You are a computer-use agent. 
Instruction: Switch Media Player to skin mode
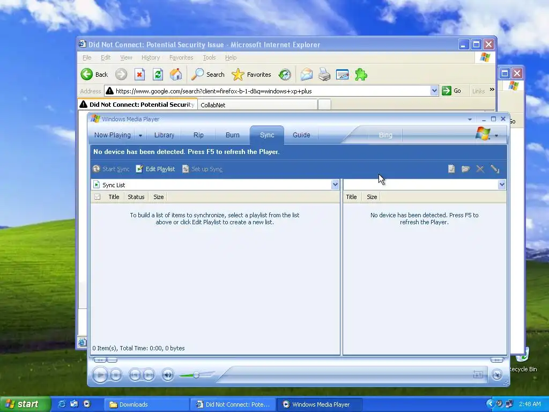point(497,375)
